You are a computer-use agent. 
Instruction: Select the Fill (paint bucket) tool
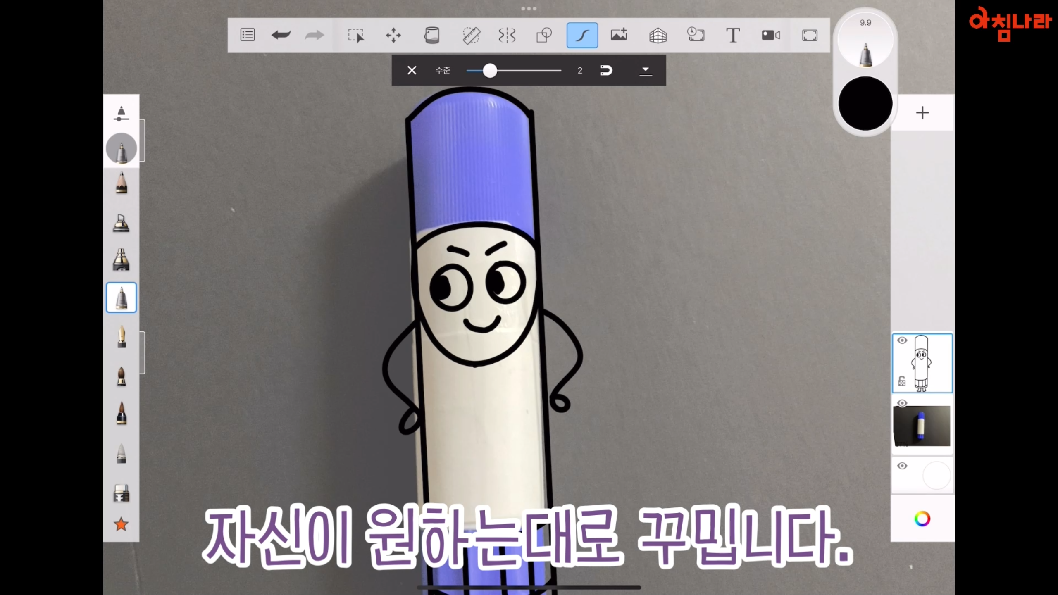pyautogui.click(x=431, y=35)
